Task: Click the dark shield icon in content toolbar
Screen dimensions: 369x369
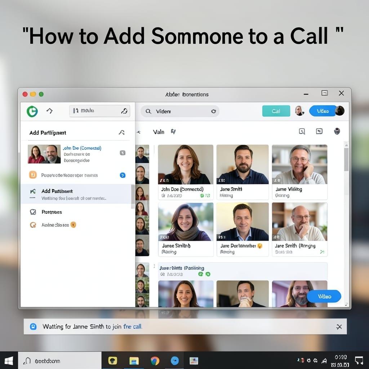Action: [337, 131]
